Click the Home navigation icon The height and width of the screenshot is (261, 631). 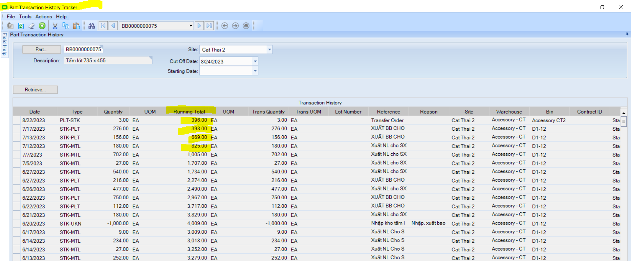tap(246, 26)
